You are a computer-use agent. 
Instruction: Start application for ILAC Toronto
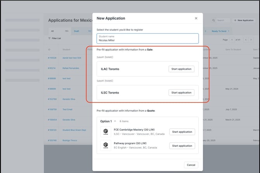181,69
